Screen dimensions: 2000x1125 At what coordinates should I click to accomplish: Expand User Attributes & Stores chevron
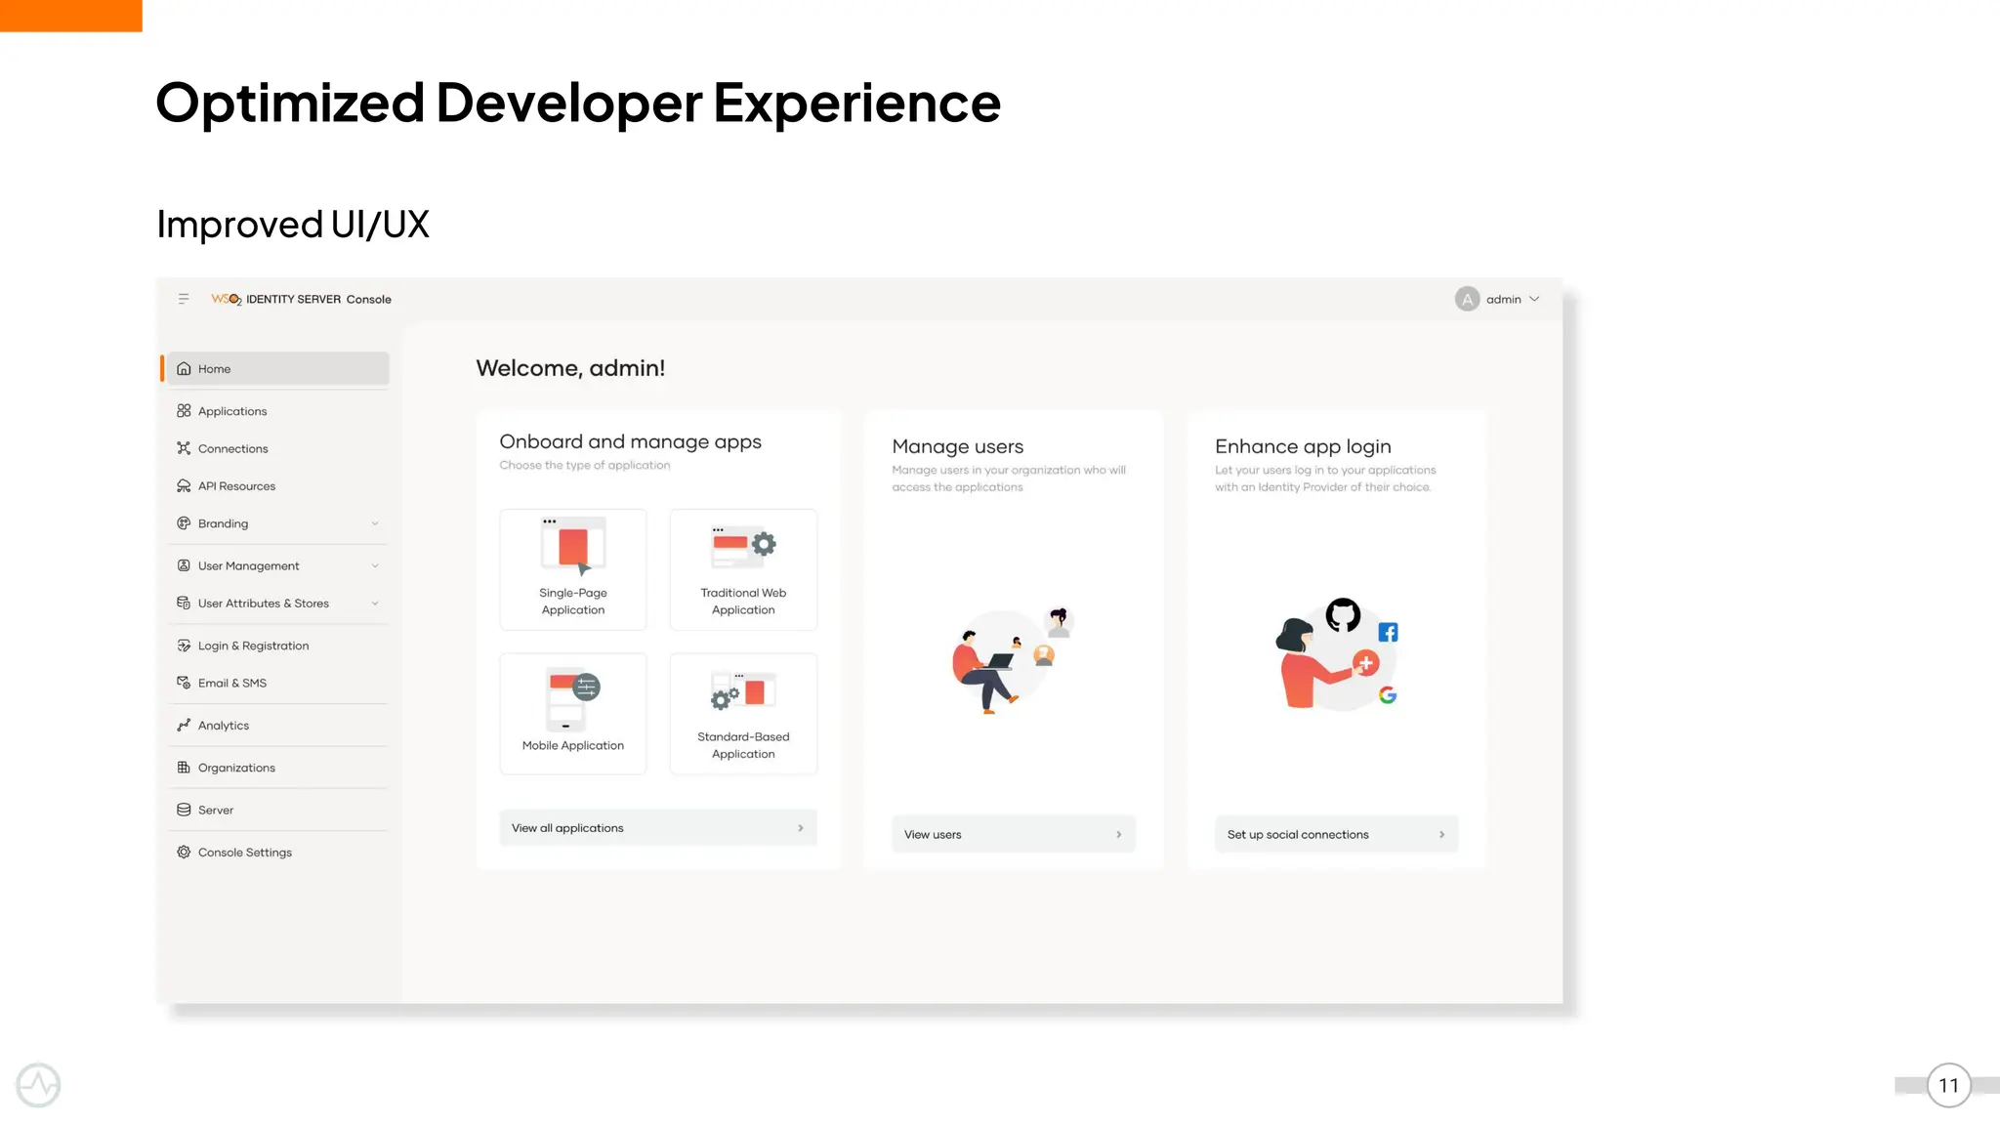coord(375,604)
